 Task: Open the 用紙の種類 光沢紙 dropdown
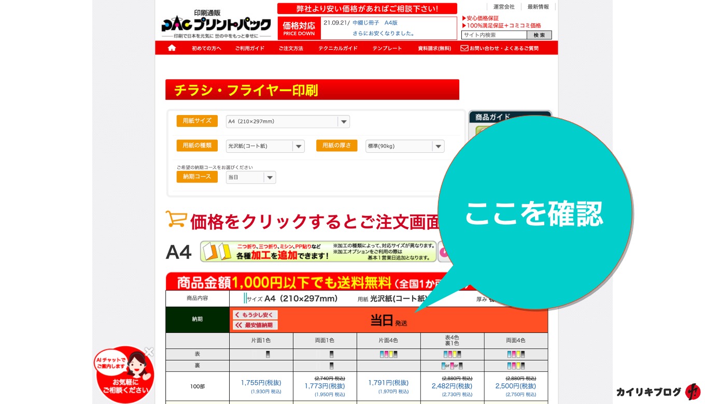(x=265, y=147)
